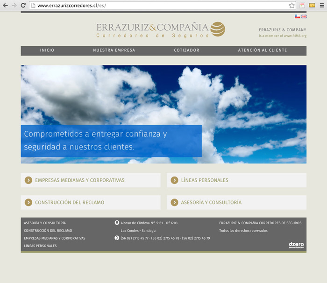Click the www.RIMS.org member link

(x=295, y=36)
